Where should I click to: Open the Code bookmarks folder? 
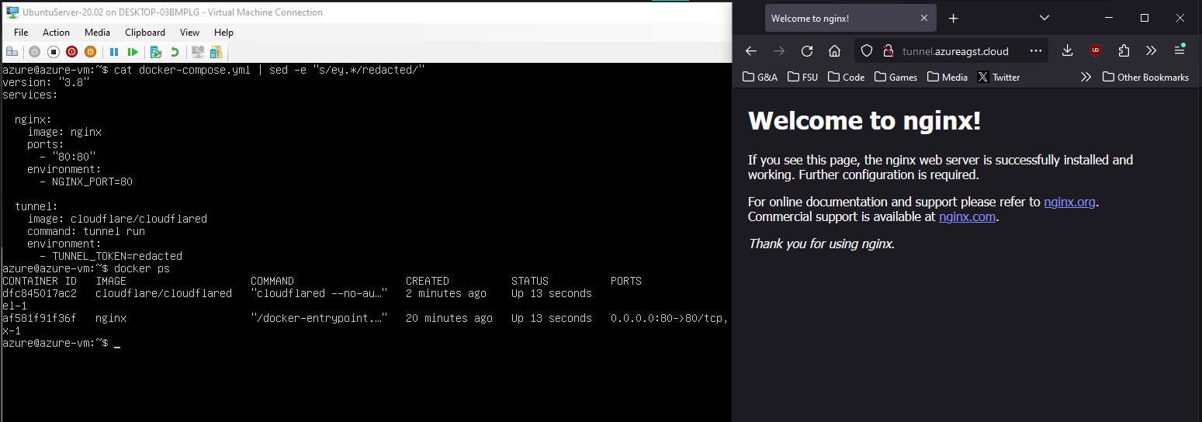click(846, 77)
